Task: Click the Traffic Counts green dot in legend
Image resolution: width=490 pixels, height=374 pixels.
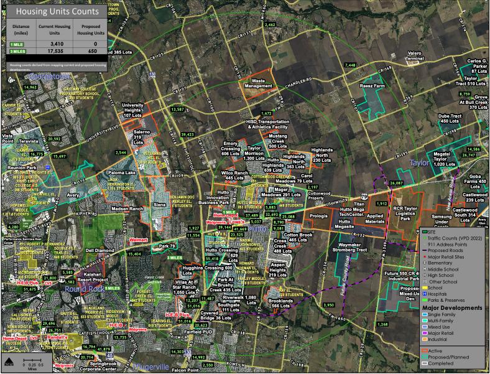Action: [x=425, y=238]
